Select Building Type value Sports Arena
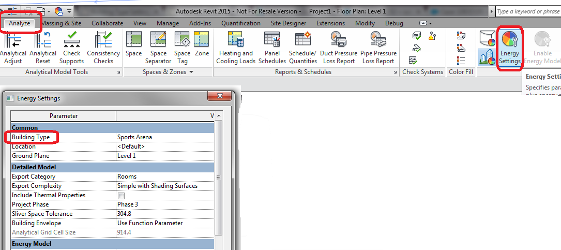 tap(165, 137)
